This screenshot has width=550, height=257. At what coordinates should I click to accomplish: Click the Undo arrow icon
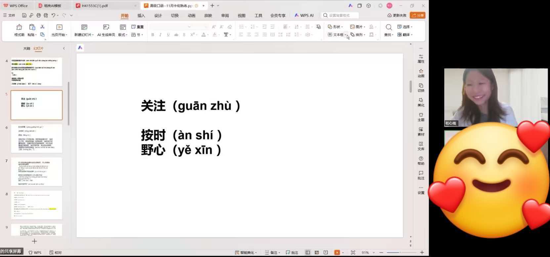53,15
